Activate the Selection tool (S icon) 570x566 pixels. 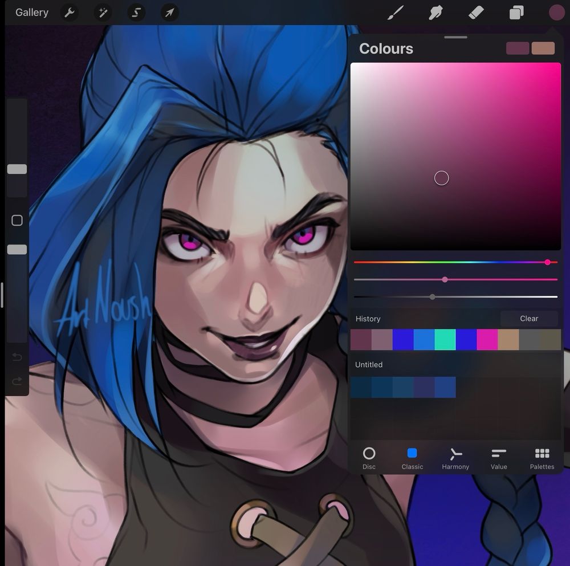136,13
